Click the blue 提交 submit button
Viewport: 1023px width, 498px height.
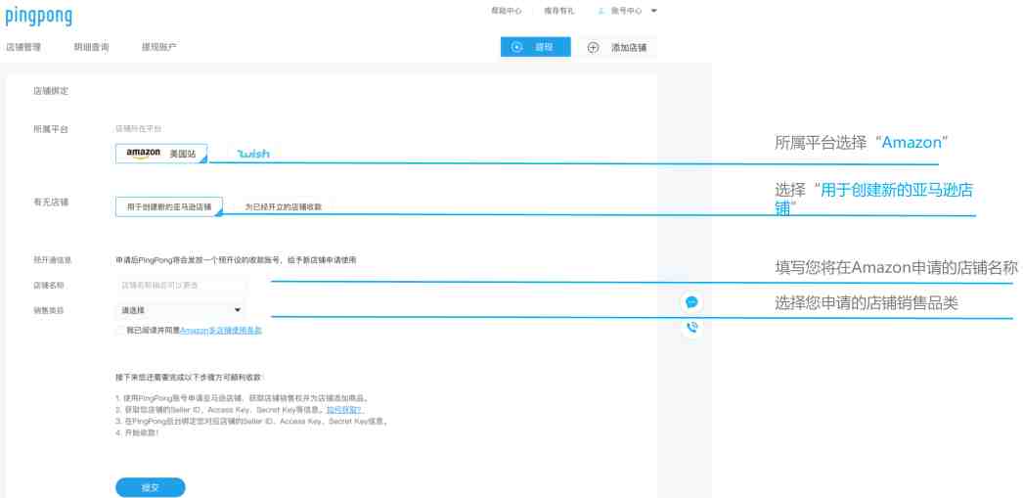click(150, 487)
